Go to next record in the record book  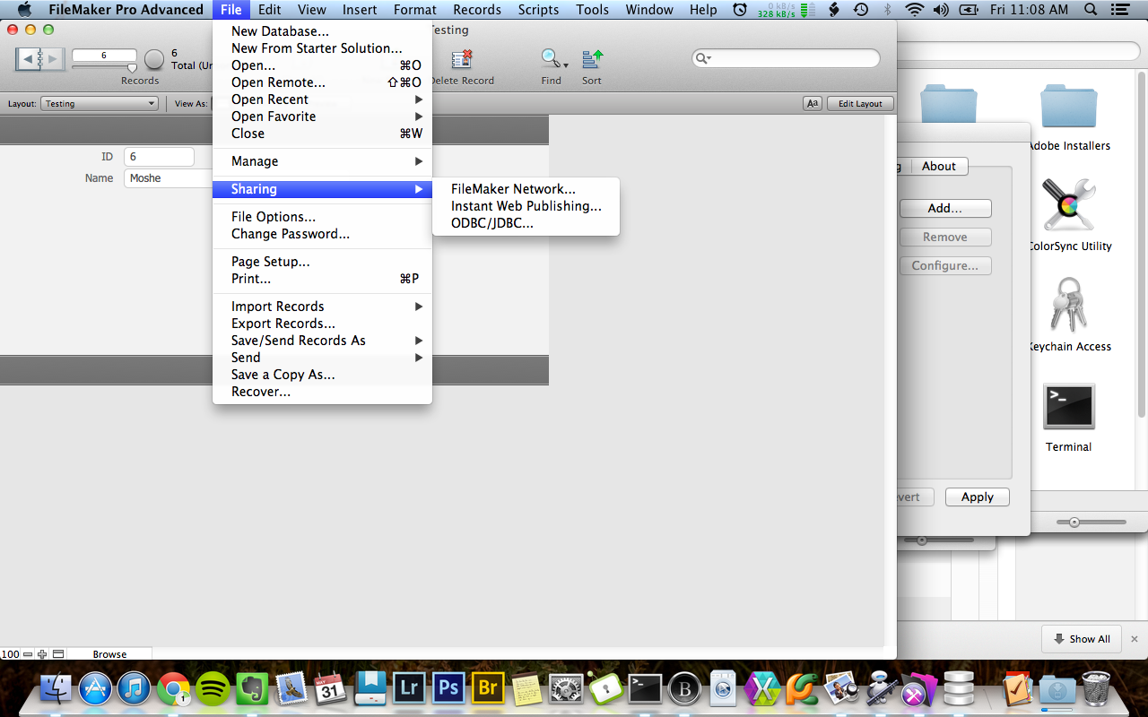pyautogui.click(x=51, y=59)
